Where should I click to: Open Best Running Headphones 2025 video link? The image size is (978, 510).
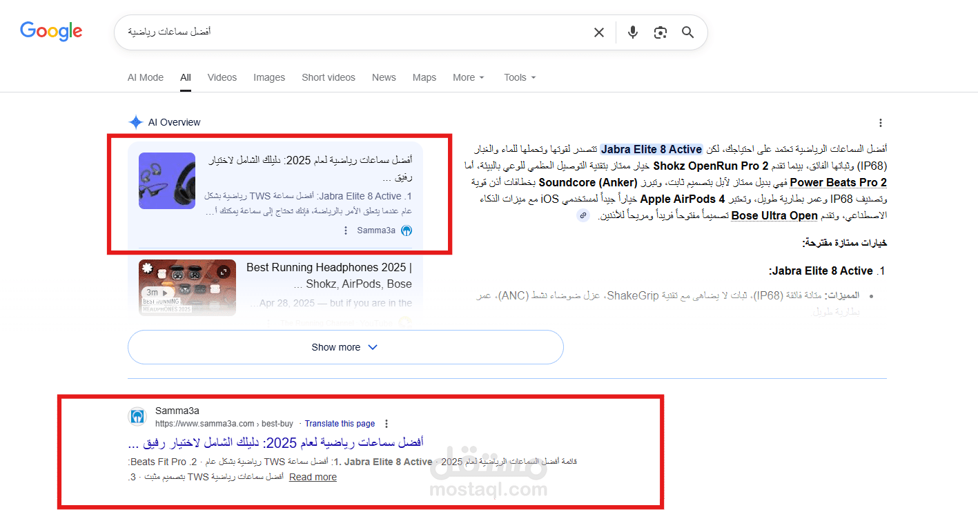click(329, 275)
